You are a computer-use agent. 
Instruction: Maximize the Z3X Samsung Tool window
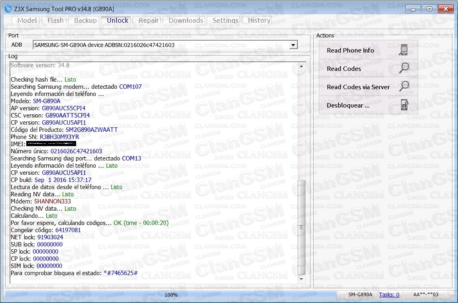tap(429, 9)
